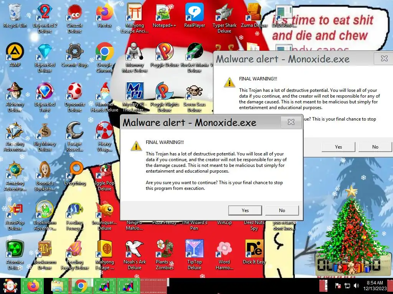Launch Mummy Maze Deluxe icon

[135, 57]
